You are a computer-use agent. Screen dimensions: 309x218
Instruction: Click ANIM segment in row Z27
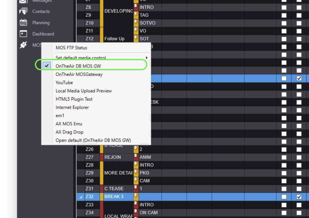[145, 157]
